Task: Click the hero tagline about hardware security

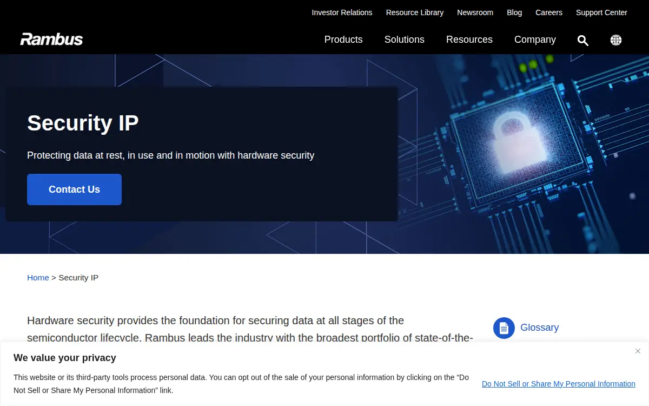Action: pyautogui.click(x=170, y=155)
